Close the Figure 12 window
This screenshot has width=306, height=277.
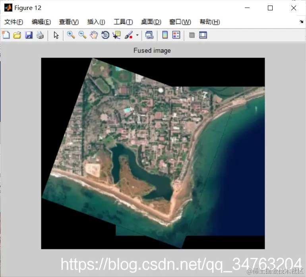click(294, 8)
